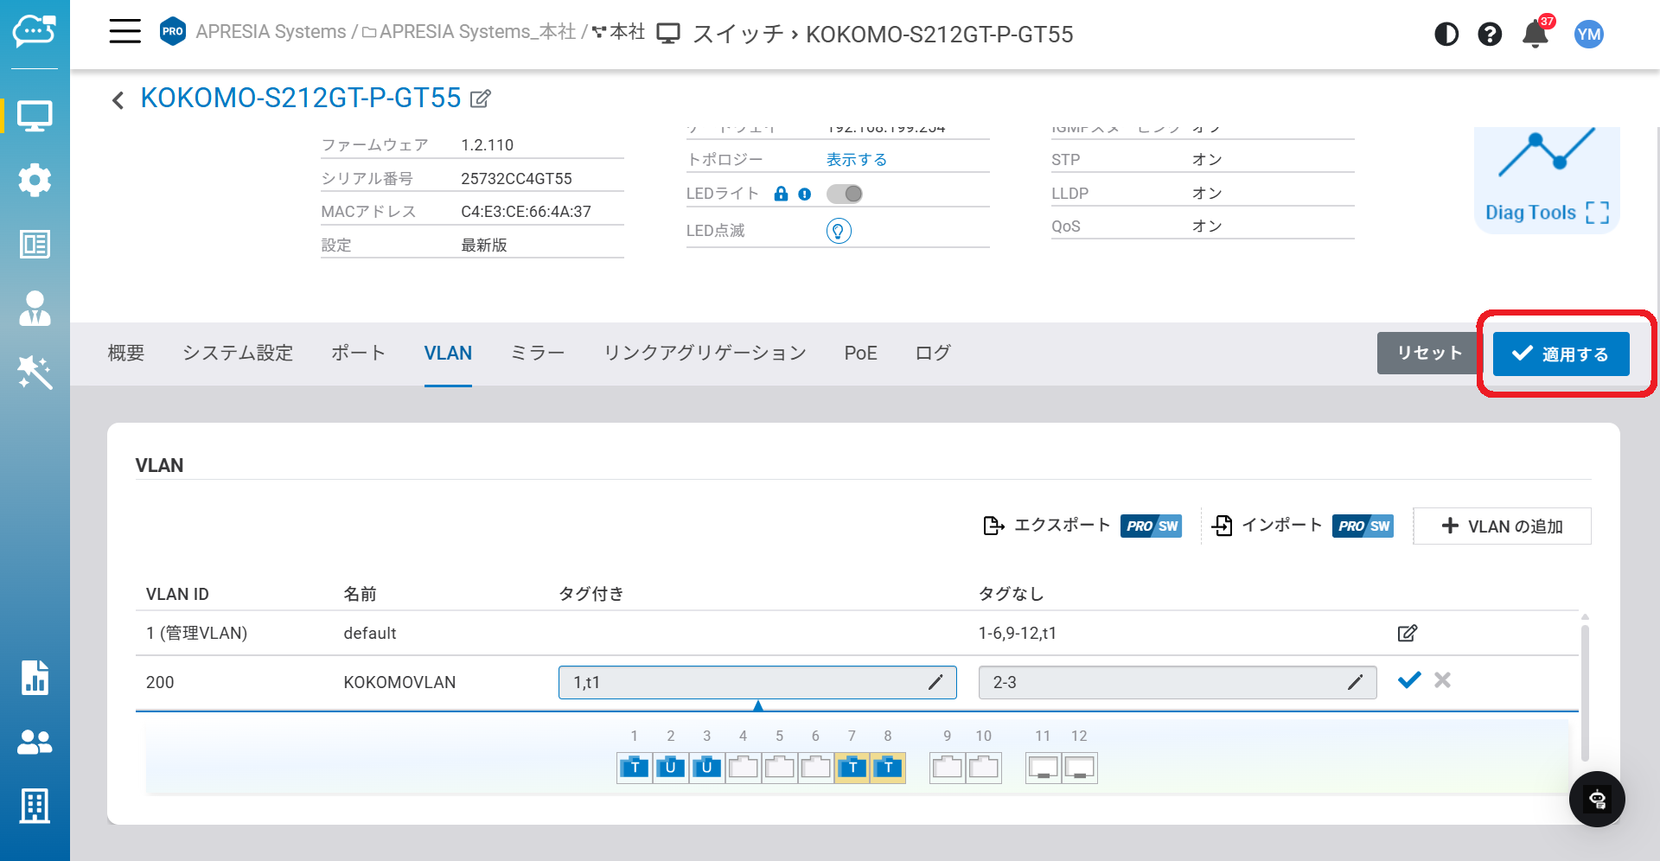Click the LED blink lightbulb icon

point(838,231)
